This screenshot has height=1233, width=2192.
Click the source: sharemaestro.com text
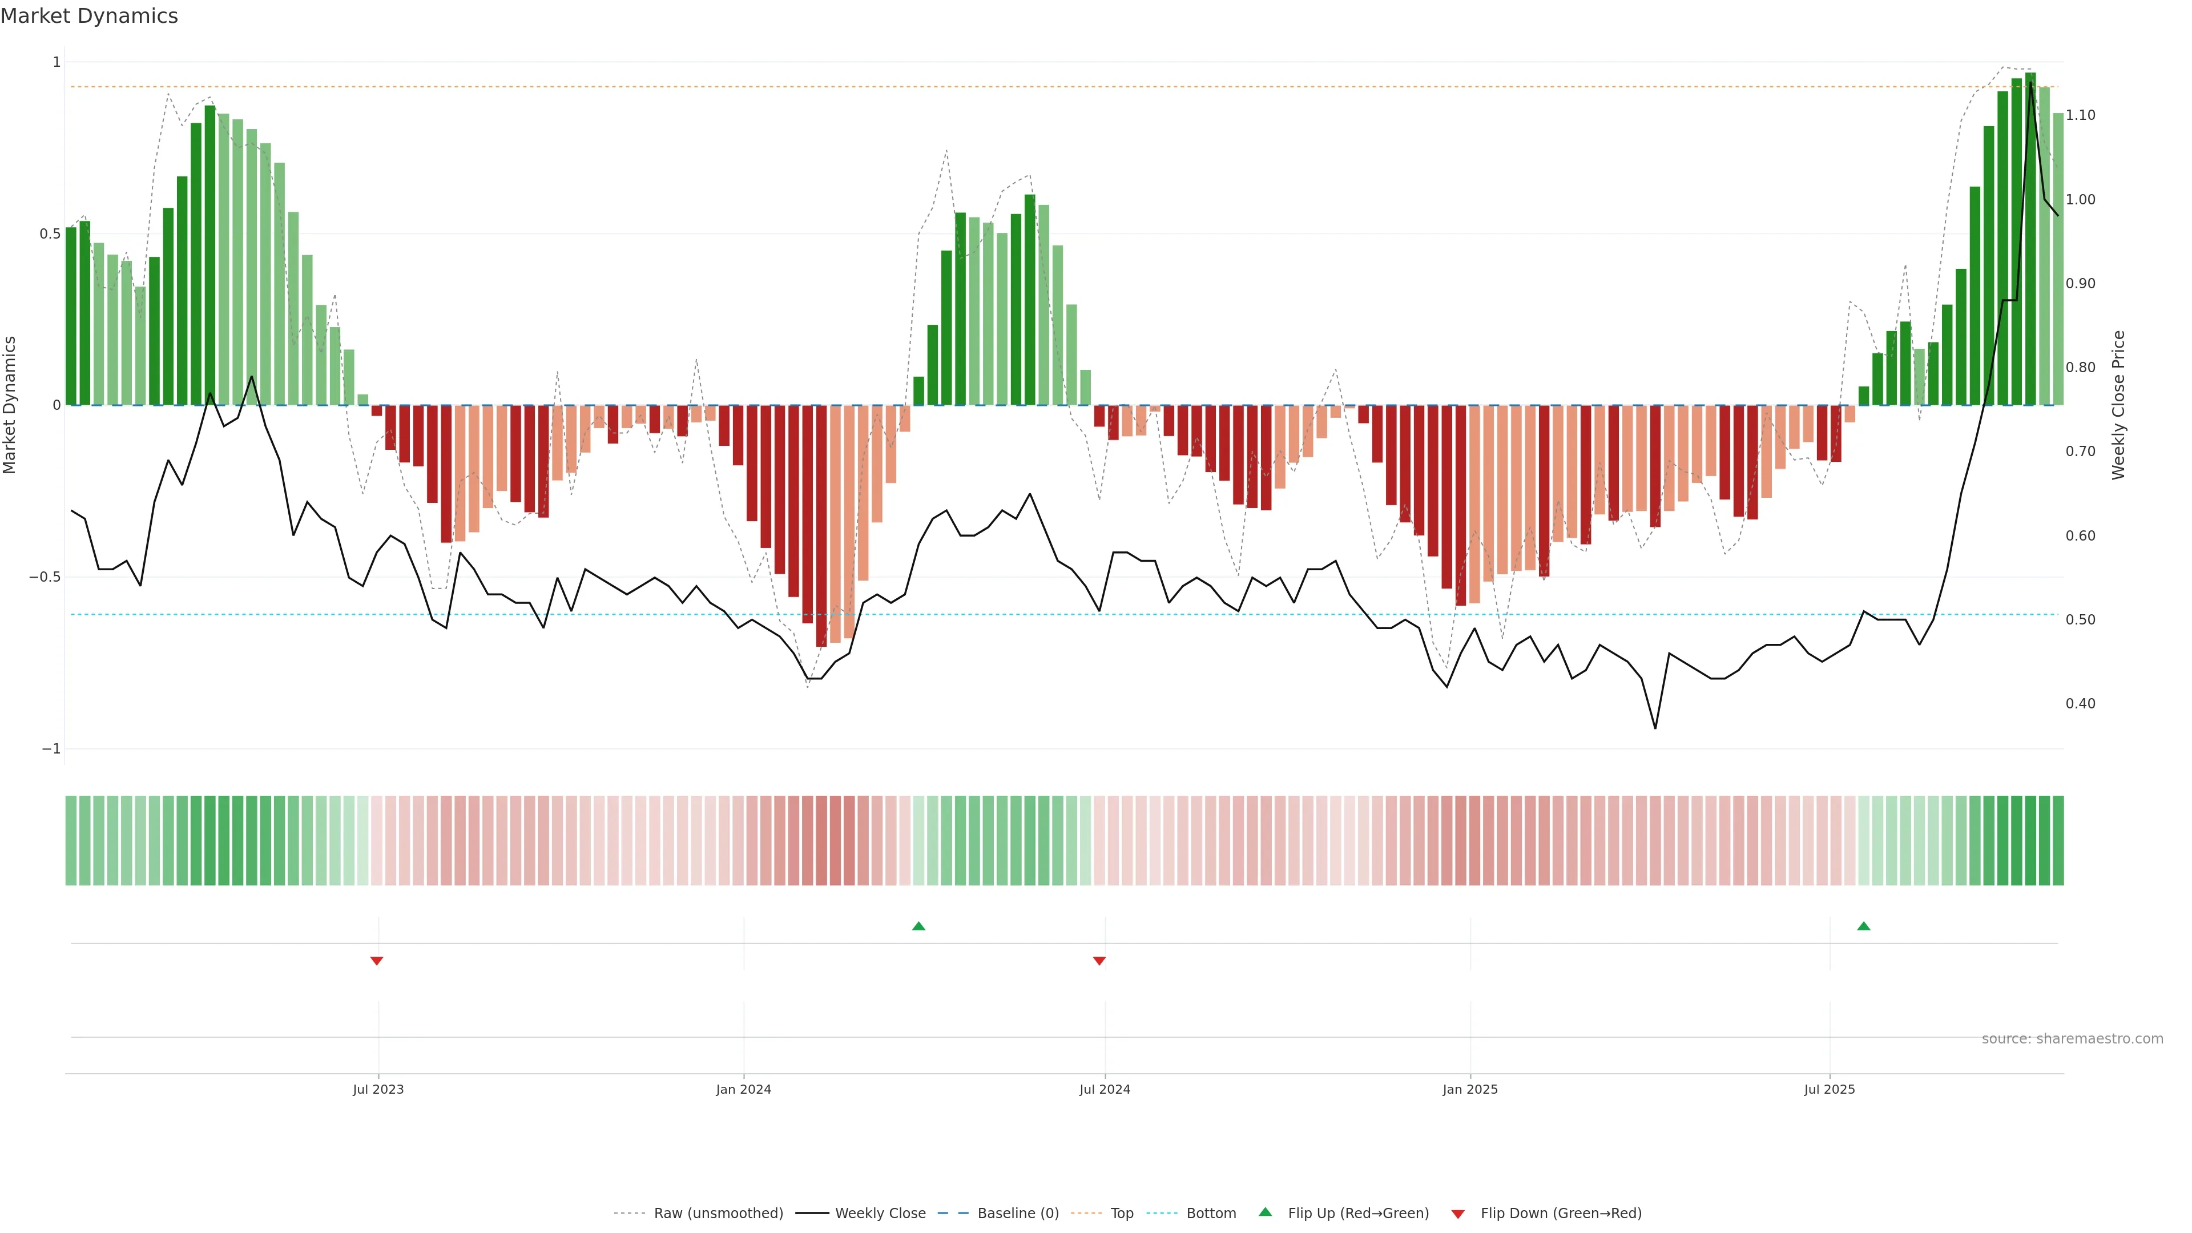tap(2072, 1039)
